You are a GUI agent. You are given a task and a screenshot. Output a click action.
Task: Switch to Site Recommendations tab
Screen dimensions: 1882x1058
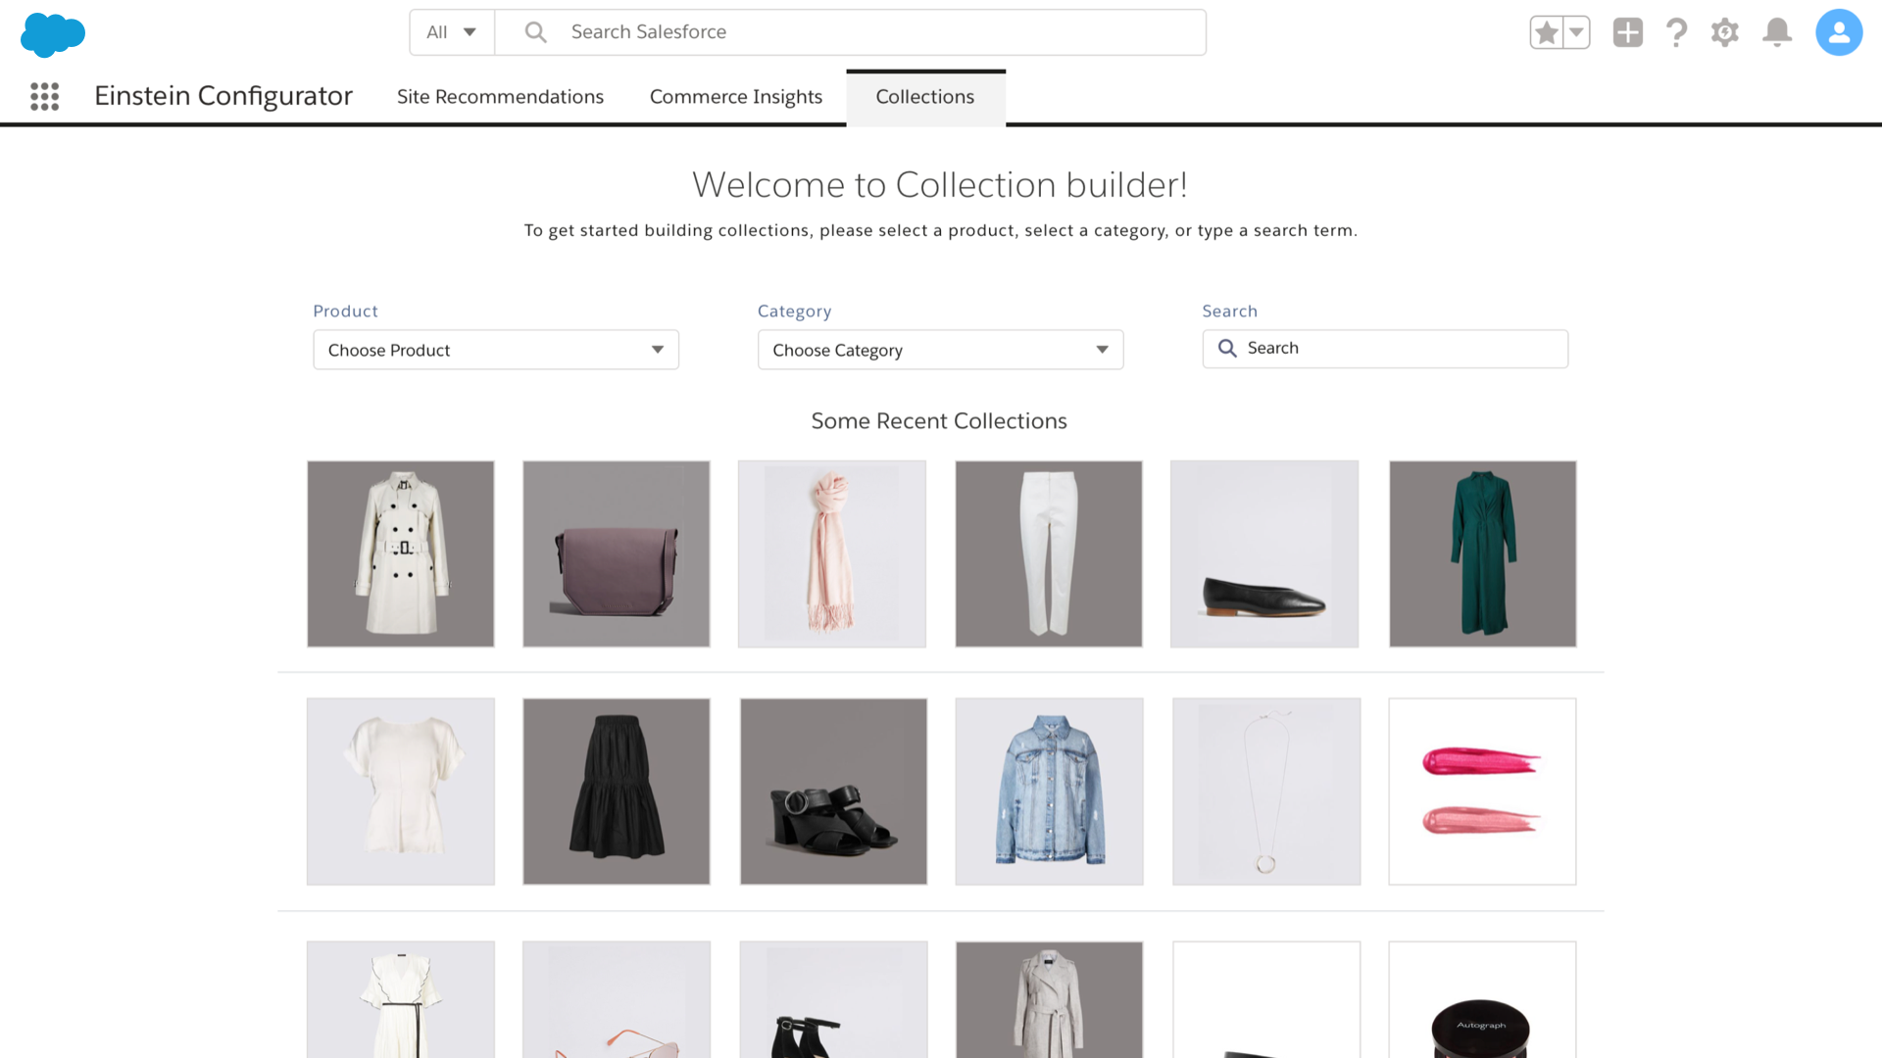(x=500, y=97)
